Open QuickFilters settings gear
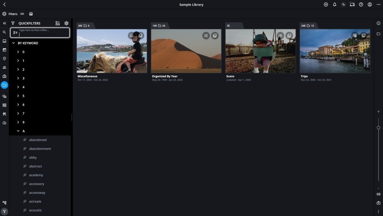 pos(66,23)
